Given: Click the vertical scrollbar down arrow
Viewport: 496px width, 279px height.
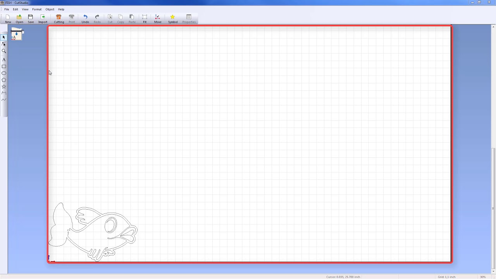Looking at the screenshot, I should click(493, 271).
